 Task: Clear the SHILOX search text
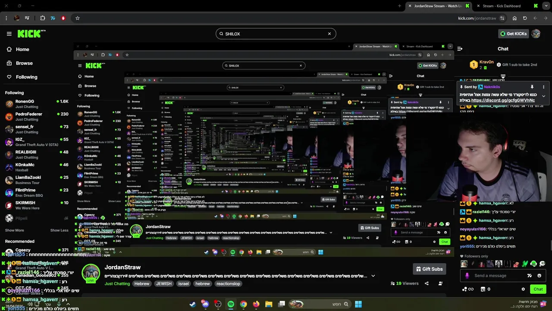(x=329, y=34)
